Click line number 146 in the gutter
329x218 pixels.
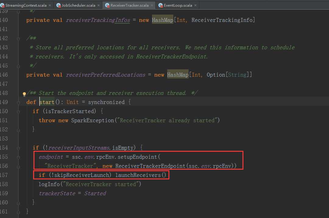click(4, 75)
